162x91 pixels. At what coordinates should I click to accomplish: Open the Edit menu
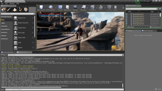coord(6,4)
